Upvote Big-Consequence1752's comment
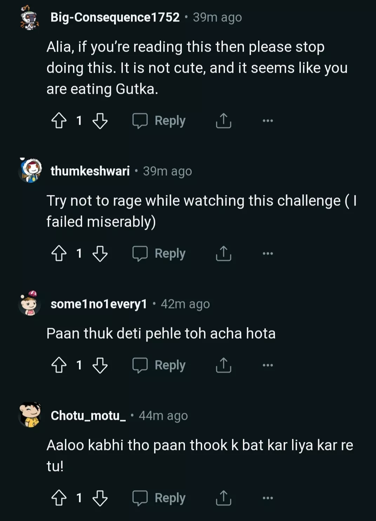Image resolution: width=376 pixels, height=521 pixels. point(59,121)
